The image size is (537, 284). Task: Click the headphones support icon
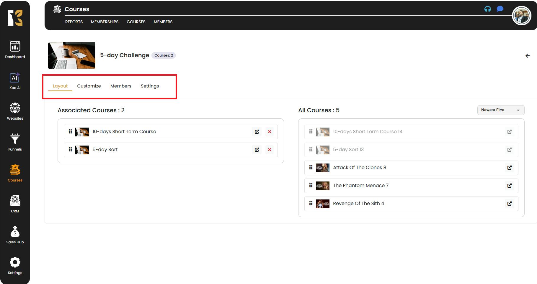click(487, 9)
